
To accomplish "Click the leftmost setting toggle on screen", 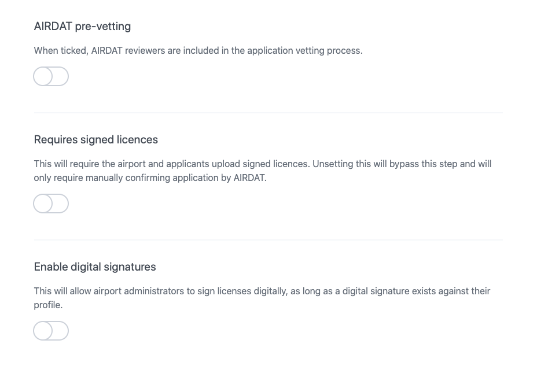I will 51,76.
